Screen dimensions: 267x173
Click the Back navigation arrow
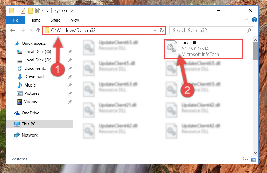12,30
